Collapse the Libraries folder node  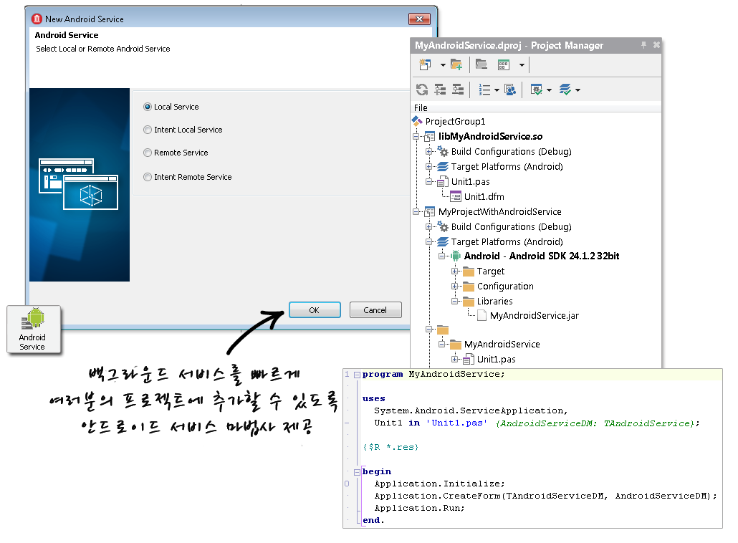[x=455, y=301]
